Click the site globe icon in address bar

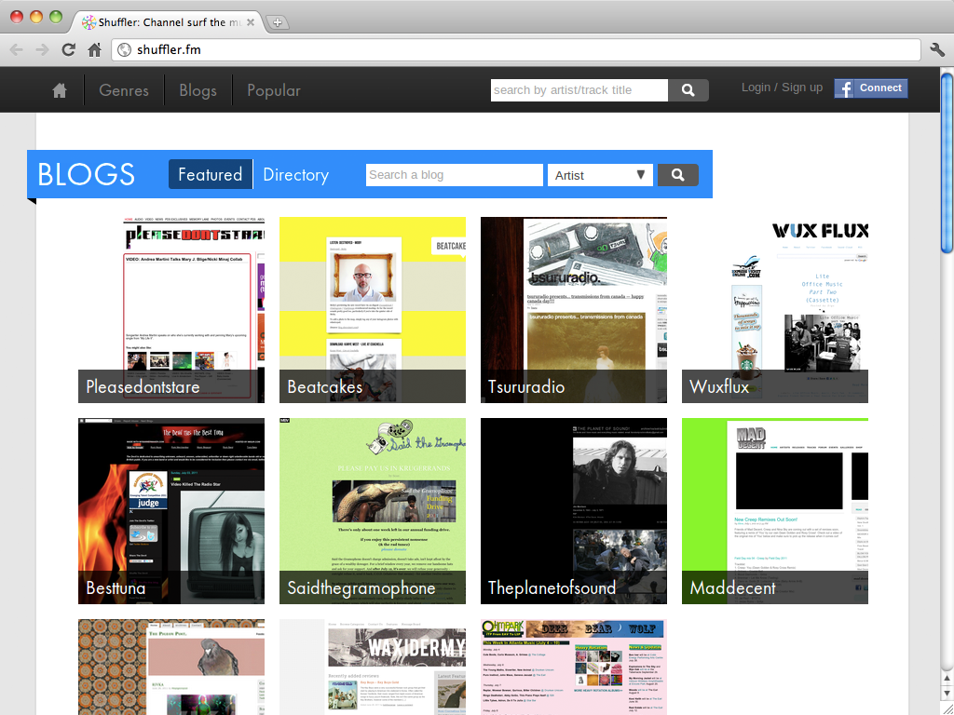coord(124,50)
